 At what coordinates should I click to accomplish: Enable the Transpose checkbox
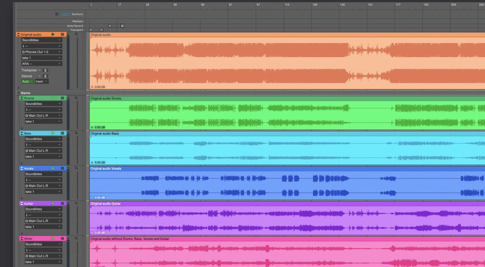(x=40, y=70)
